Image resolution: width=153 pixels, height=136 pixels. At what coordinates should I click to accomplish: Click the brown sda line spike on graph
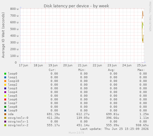[x=143, y=14]
